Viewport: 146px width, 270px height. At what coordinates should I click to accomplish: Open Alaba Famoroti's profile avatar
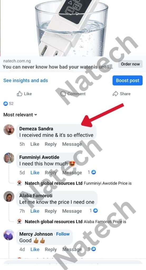coord(9,196)
